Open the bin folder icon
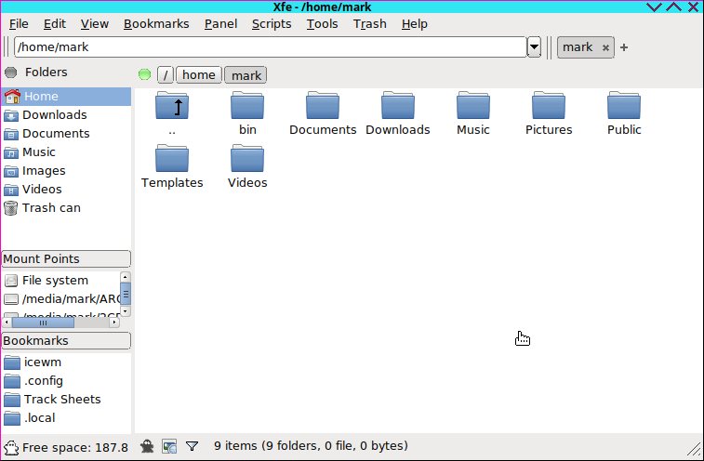This screenshot has height=461, width=704. (x=247, y=106)
